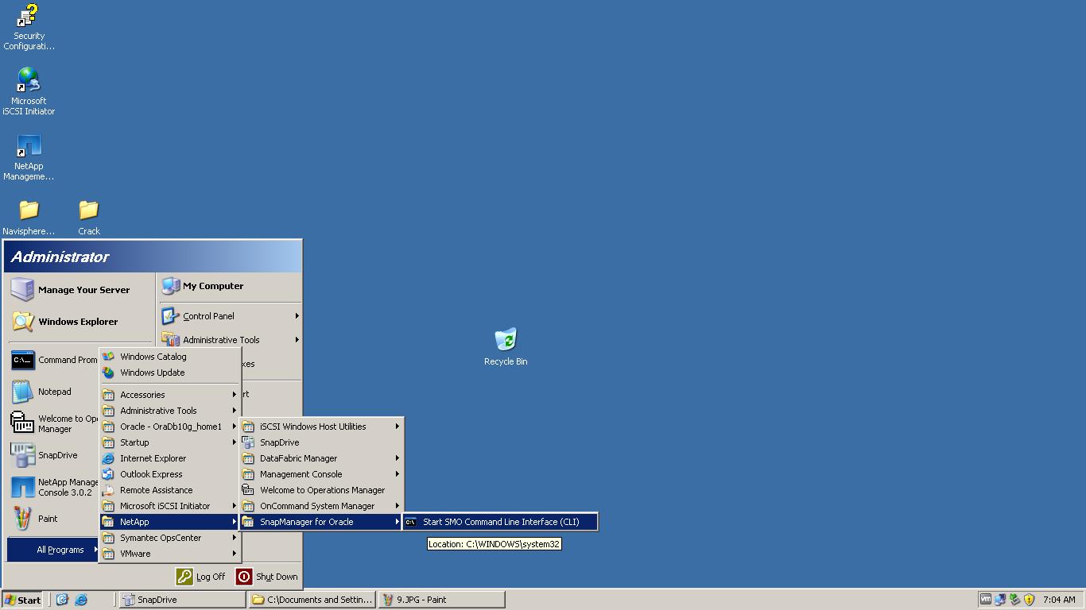Image resolution: width=1086 pixels, height=610 pixels.
Task: Open Windows Update from All Programs
Action: click(150, 373)
